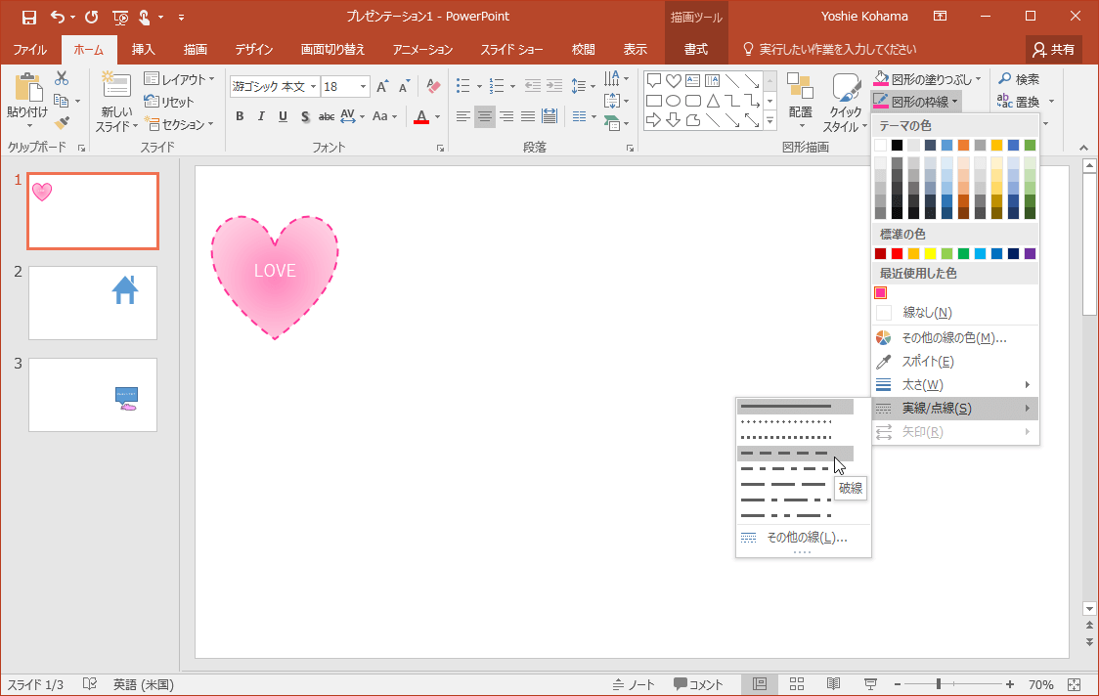Click the Slide Sorter view icon
1099x696 pixels.
(797, 684)
